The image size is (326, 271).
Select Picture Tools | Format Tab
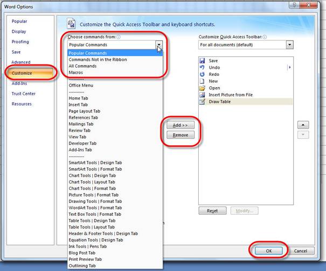pos(115,195)
